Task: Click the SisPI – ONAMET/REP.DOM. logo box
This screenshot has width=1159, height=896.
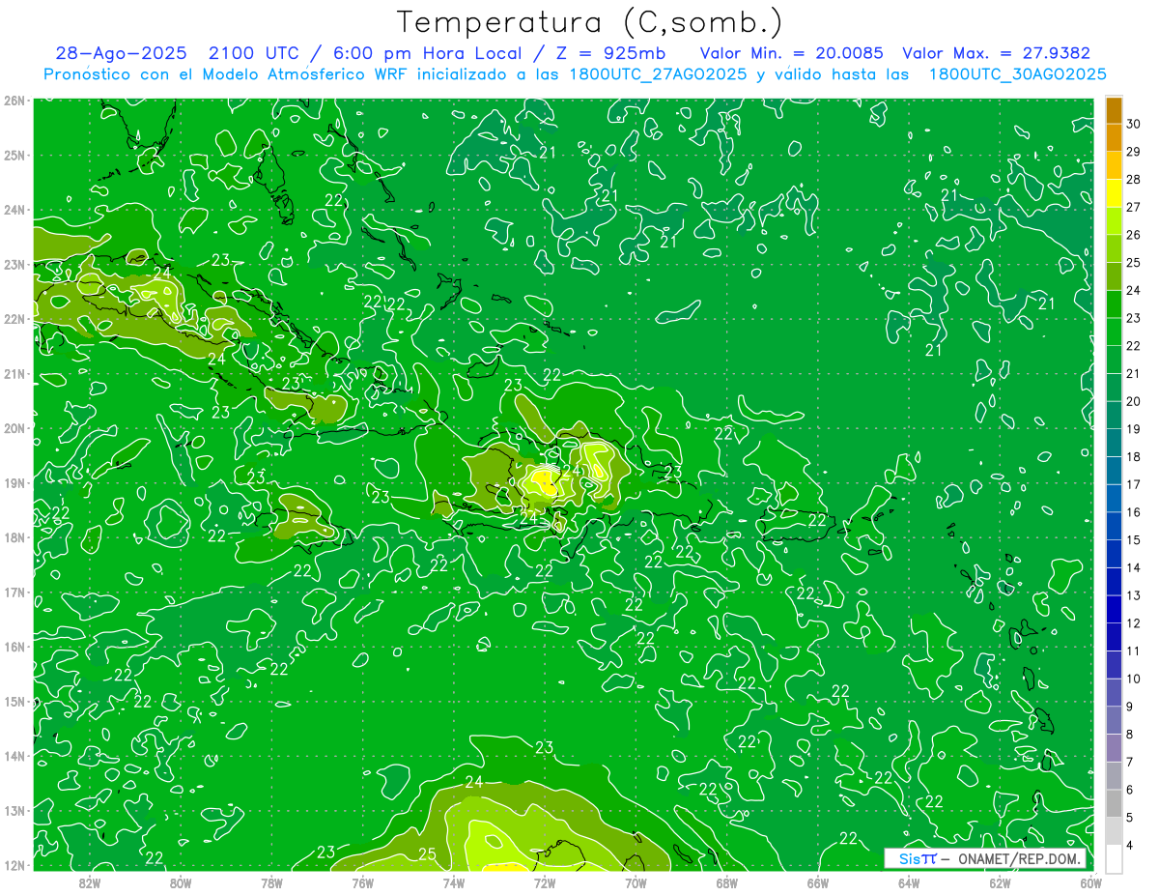Action: [984, 858]
